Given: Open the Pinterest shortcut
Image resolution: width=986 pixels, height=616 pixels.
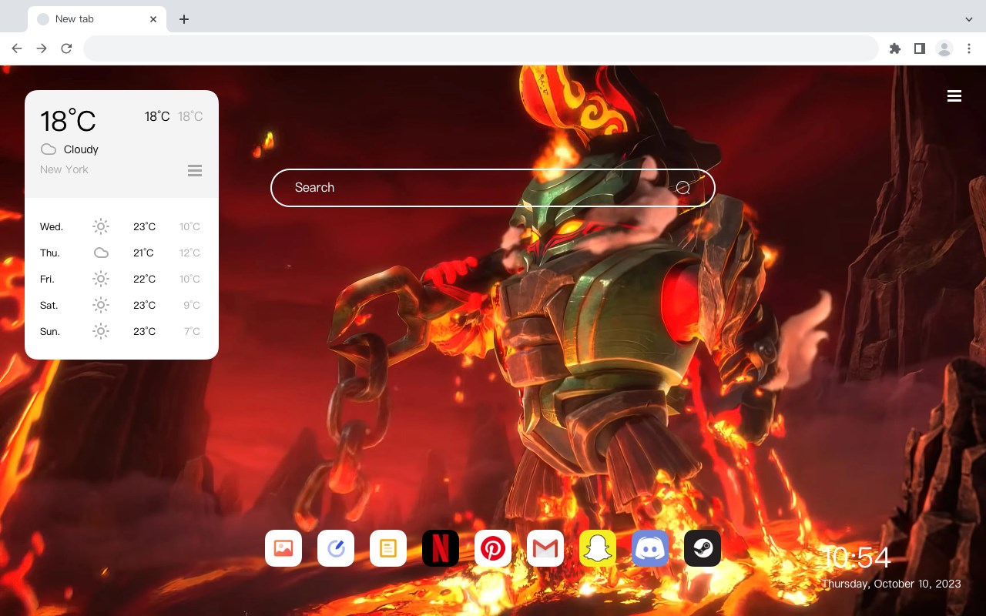Looking at the screenshot, I should point(493,548).
